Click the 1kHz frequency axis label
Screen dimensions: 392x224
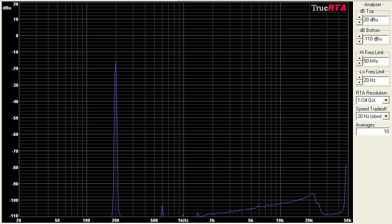click(183, 220)
